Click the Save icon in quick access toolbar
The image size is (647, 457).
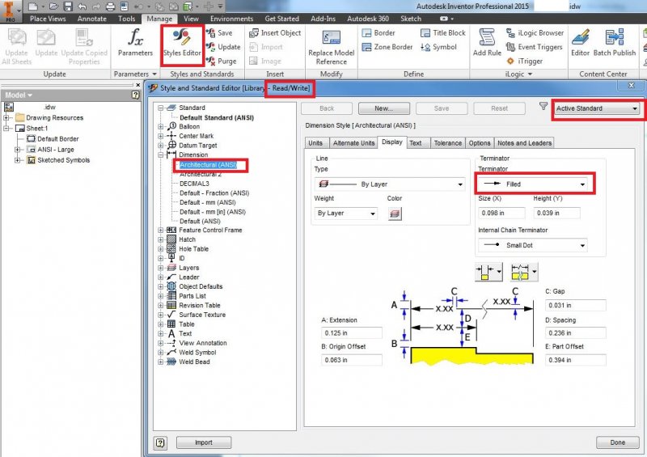(x=68, y=6)
